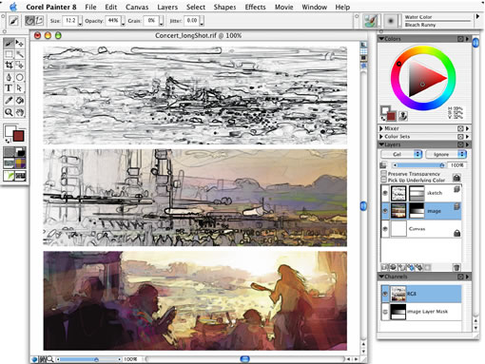Select the Shape Selection arrow tool
The height and width of the screenshot is (364, 485).
tap(20, 88)
